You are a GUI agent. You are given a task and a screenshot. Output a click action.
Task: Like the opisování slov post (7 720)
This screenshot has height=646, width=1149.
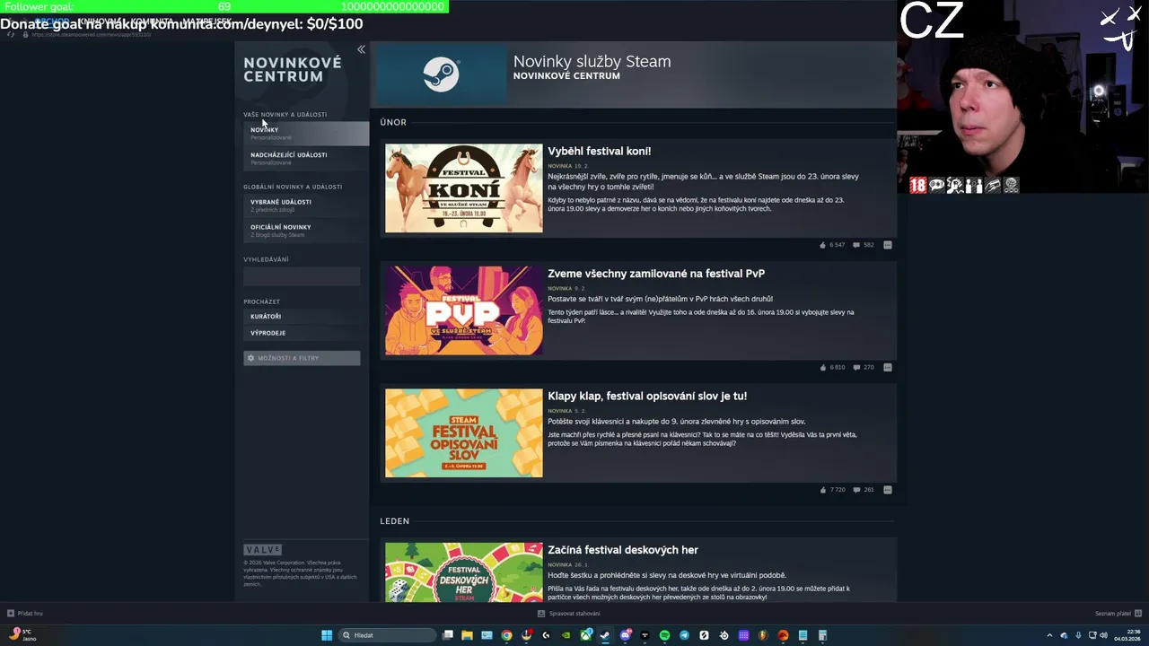point(832,490)
